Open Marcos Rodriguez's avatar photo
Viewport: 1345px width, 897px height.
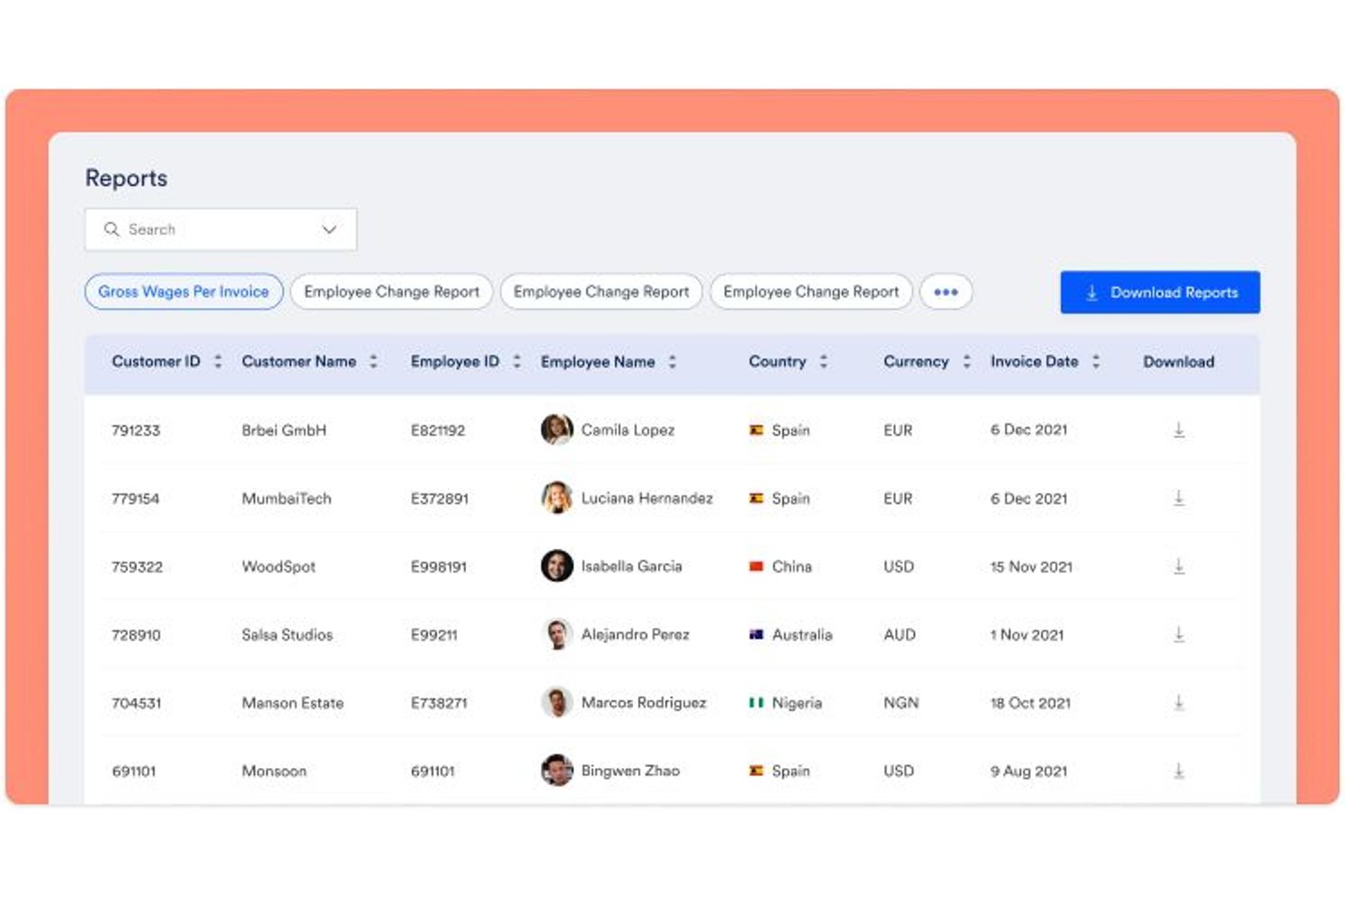[x=556, y=702]
